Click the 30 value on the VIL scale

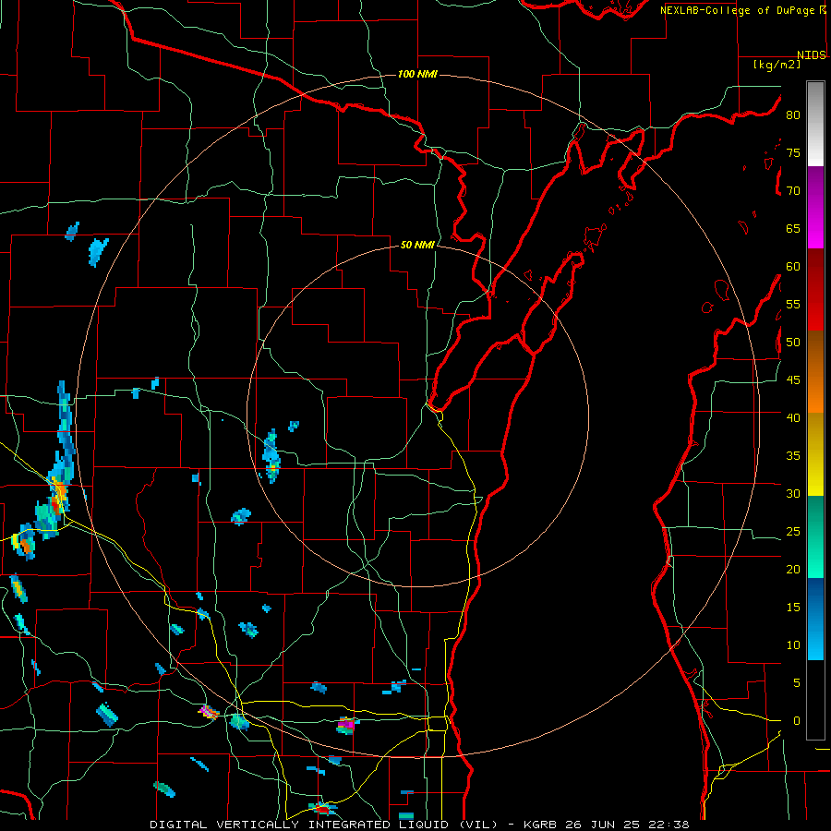click(793, 494)
